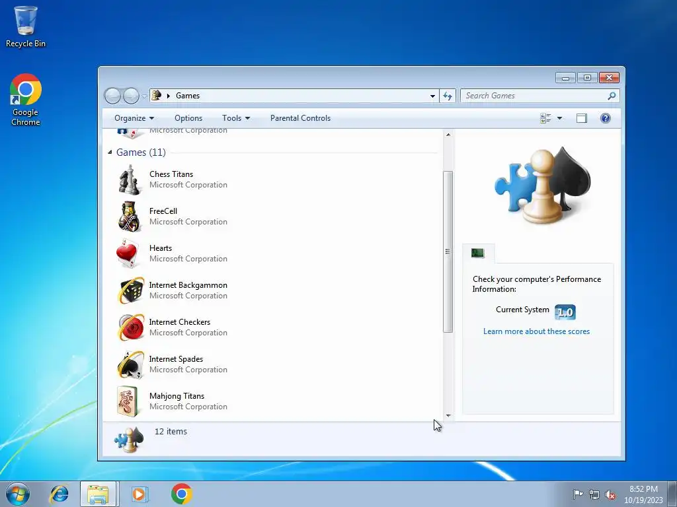Open the Help question mark icon

[606, 118]
